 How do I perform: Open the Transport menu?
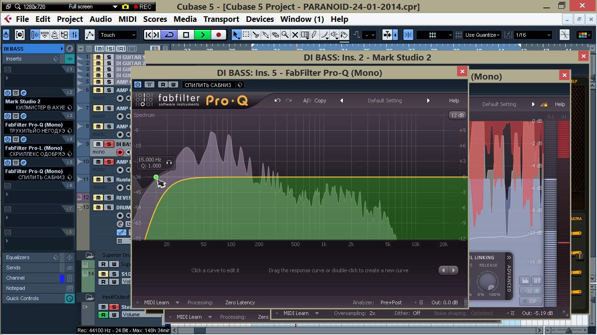221,19
